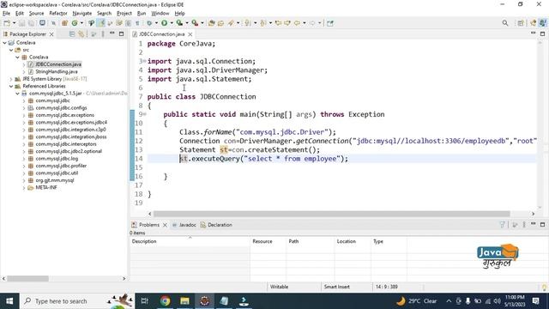Click the Problems view filter icon
The width and height of the screenshot is (549, 309).
pos(503,225)
